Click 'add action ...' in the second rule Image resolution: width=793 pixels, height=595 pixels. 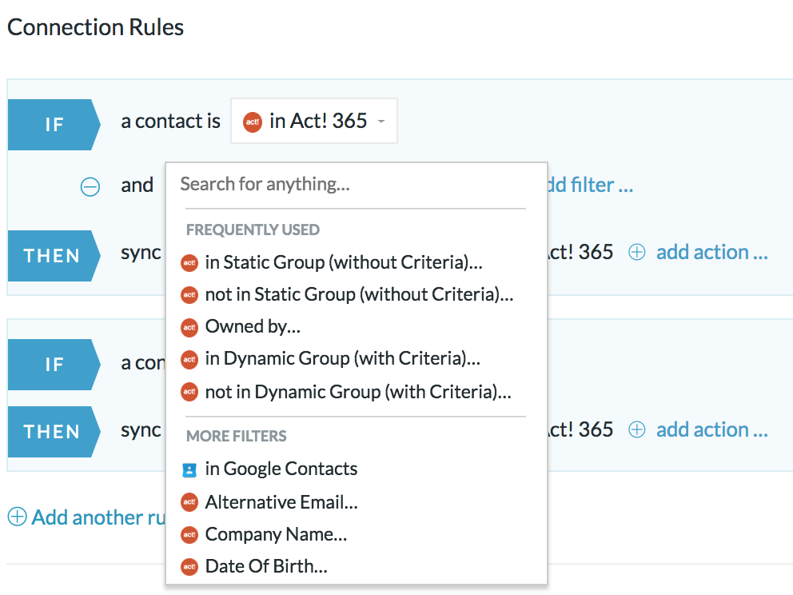(x=712, y=429)
